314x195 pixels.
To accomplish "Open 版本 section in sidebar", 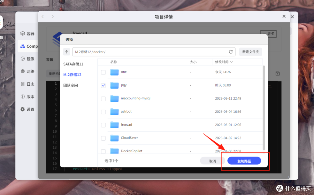I will 27,97.
